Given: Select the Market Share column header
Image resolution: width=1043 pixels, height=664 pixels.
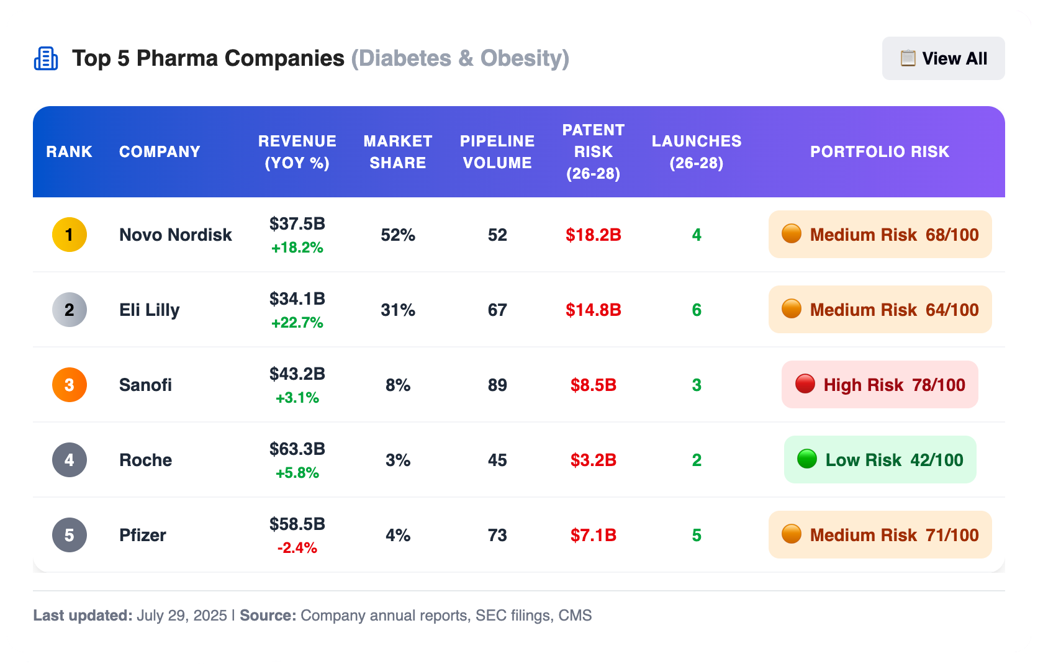Looking at the screenshot, I should tap(398, 152).
